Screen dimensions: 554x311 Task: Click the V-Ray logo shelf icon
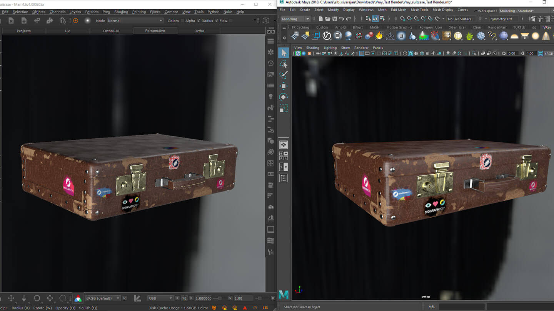point(327,36)
